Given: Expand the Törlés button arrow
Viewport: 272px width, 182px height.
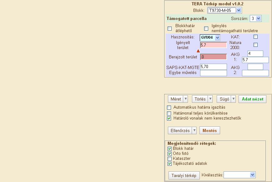Looking at the screenshot, I should (210, 99).
